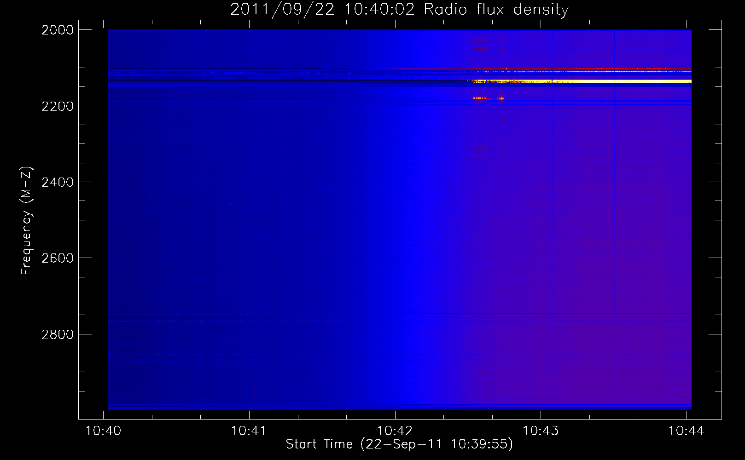Click the 10:40 time tick label
Screen dimensions: 745x460
click(x=104, y=431)
